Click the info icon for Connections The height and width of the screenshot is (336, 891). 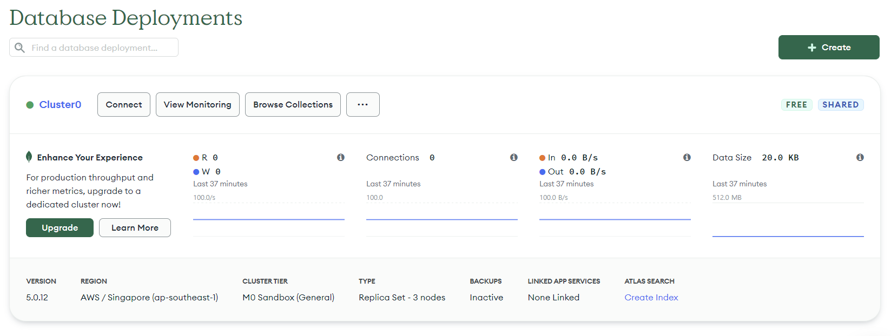514,157
